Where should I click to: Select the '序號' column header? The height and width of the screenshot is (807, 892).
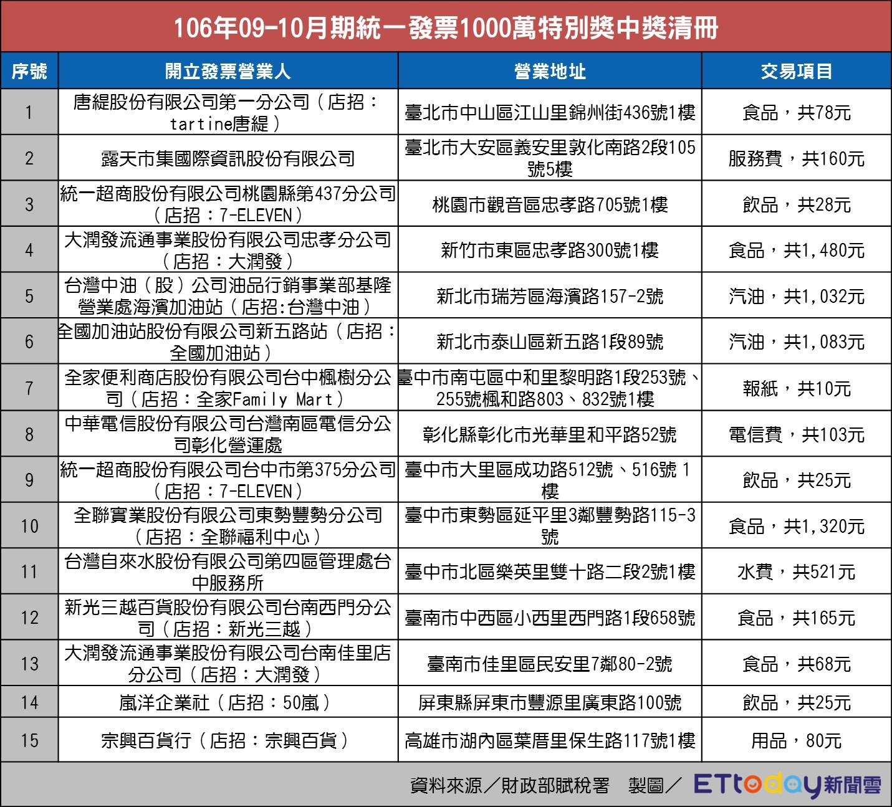pos(29,71)
